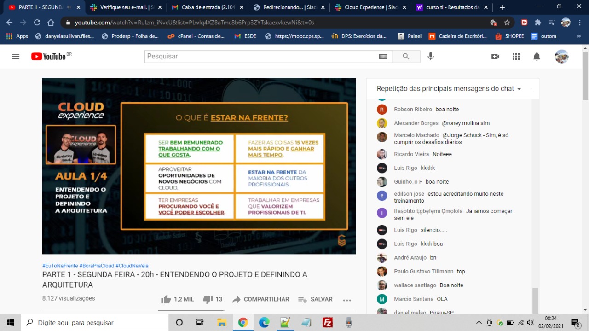Click inside the Pesquisar search field

tap(260, 56)
